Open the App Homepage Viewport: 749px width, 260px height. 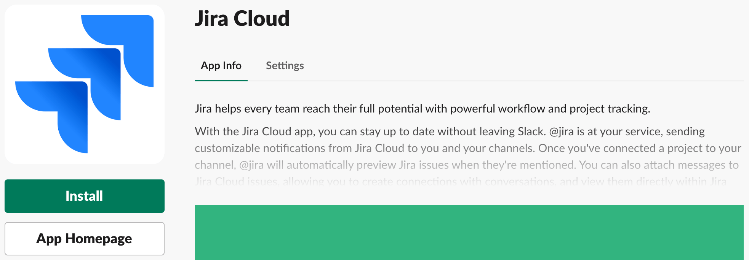pyautogui.click(x=84, y=238)
